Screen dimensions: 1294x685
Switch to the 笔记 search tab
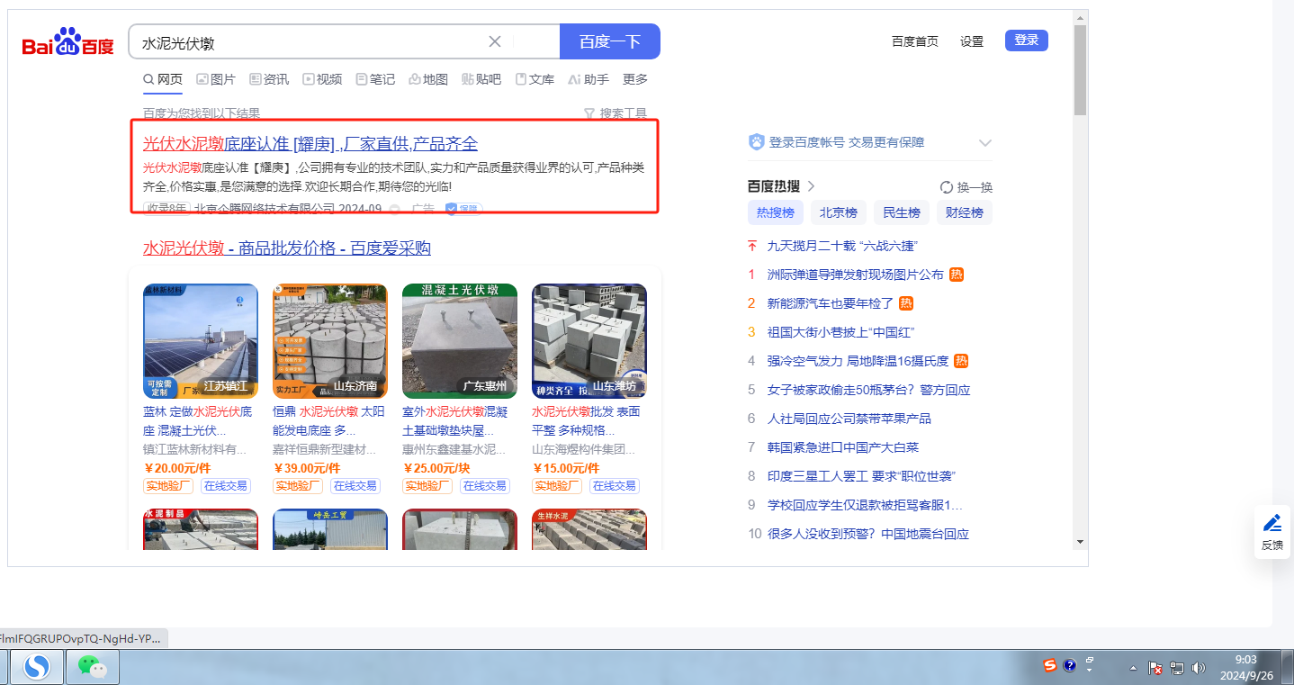[x=375, y=79]
